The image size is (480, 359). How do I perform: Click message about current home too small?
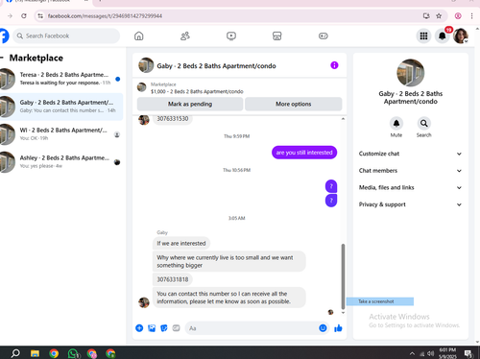229,261
